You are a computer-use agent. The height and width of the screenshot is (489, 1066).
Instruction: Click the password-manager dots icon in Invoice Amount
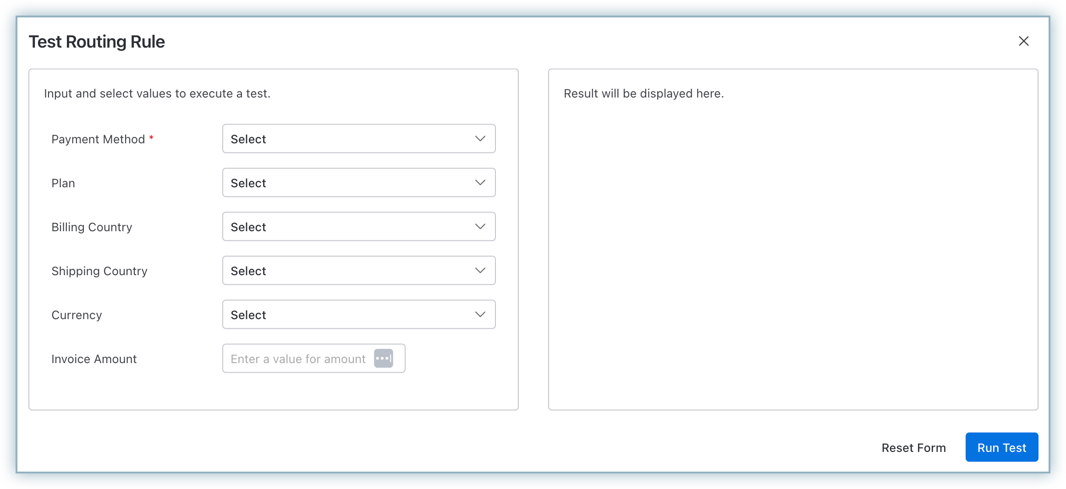coord(383,359)
